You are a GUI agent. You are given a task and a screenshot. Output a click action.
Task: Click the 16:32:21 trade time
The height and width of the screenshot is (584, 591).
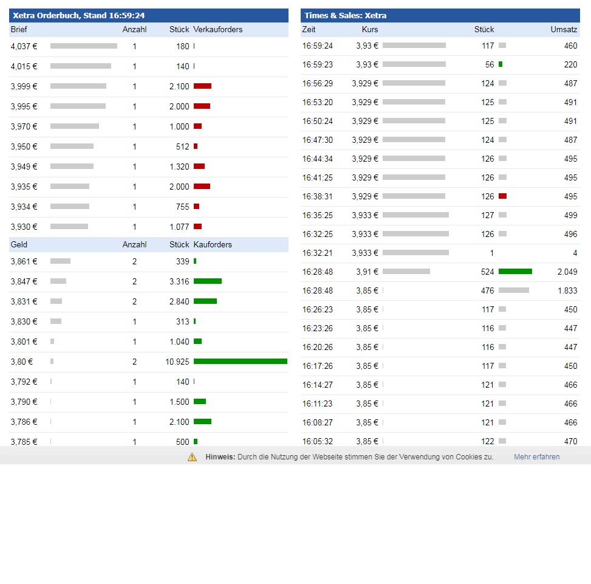(x=317, y=253)
